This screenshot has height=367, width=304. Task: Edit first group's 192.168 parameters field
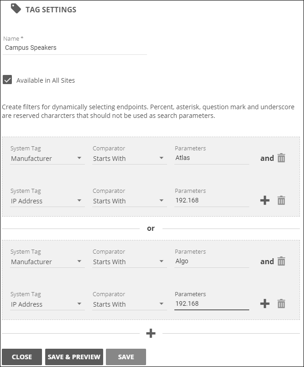tap(211, 200)
